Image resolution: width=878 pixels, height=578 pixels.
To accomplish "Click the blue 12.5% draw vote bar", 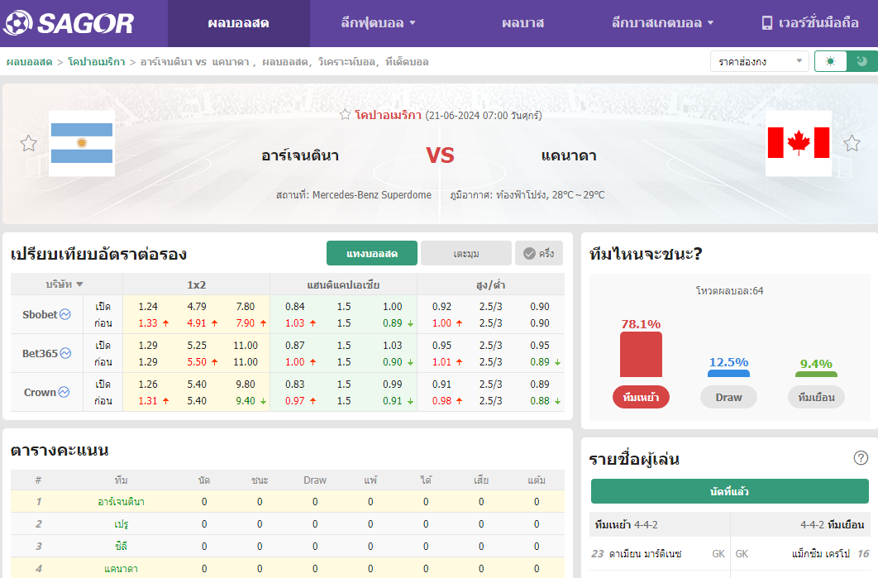I will (728, 373).
